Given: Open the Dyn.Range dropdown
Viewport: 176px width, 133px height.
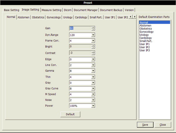Looking at the screenshot, I should [x=93, y=35].
